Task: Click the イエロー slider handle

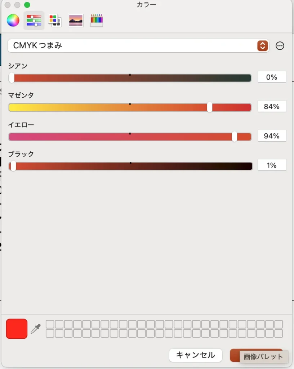Action: (235, 137)
